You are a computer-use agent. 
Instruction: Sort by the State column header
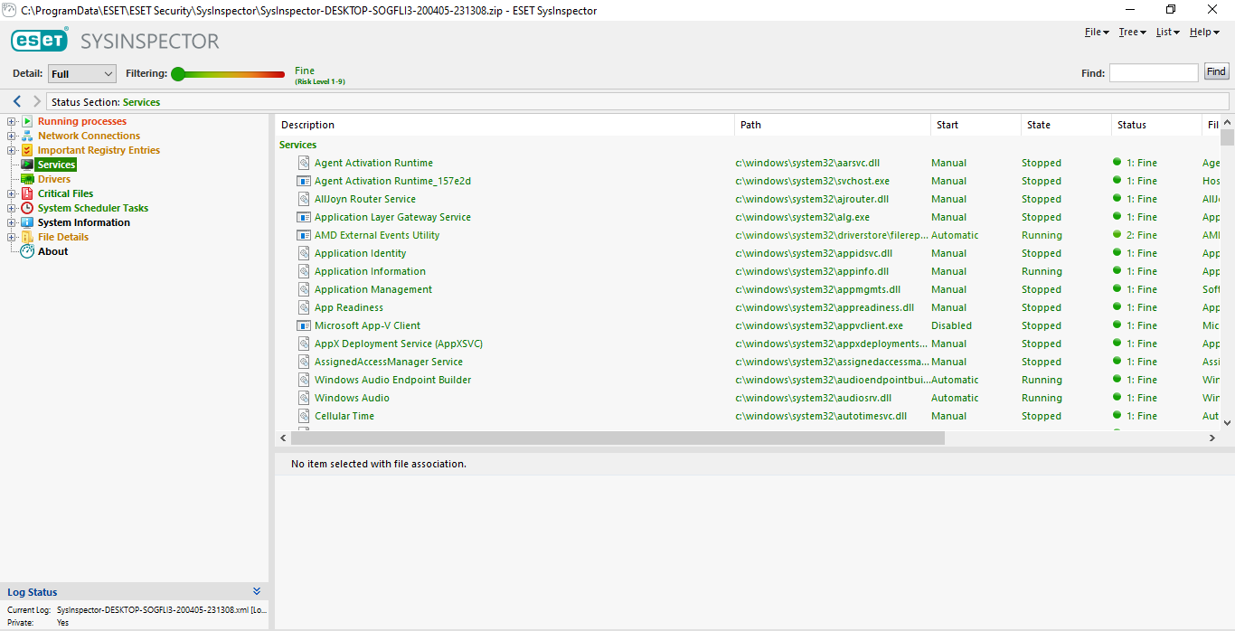[1066, 125]
